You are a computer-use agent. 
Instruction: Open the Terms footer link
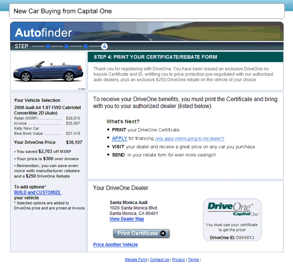[193, 260]
